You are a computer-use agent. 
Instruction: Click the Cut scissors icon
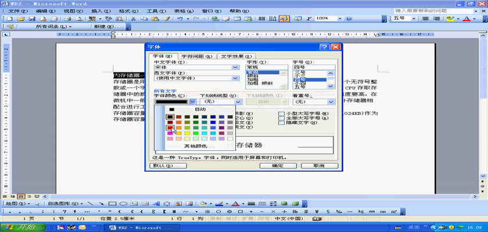pyautogui.click(x=133, y=19)
